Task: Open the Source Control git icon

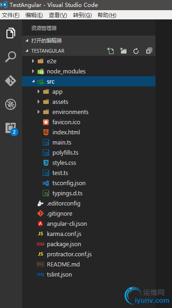Action: point(11,80)
